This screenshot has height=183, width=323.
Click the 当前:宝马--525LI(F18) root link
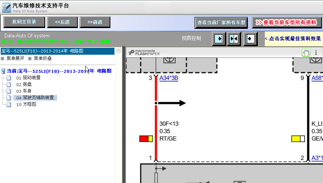[59, 71]
